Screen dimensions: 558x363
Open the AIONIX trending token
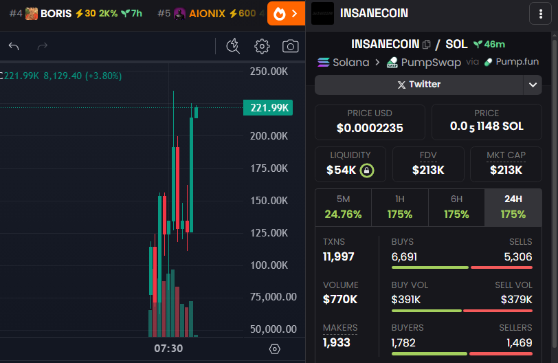tap(212, 14)
